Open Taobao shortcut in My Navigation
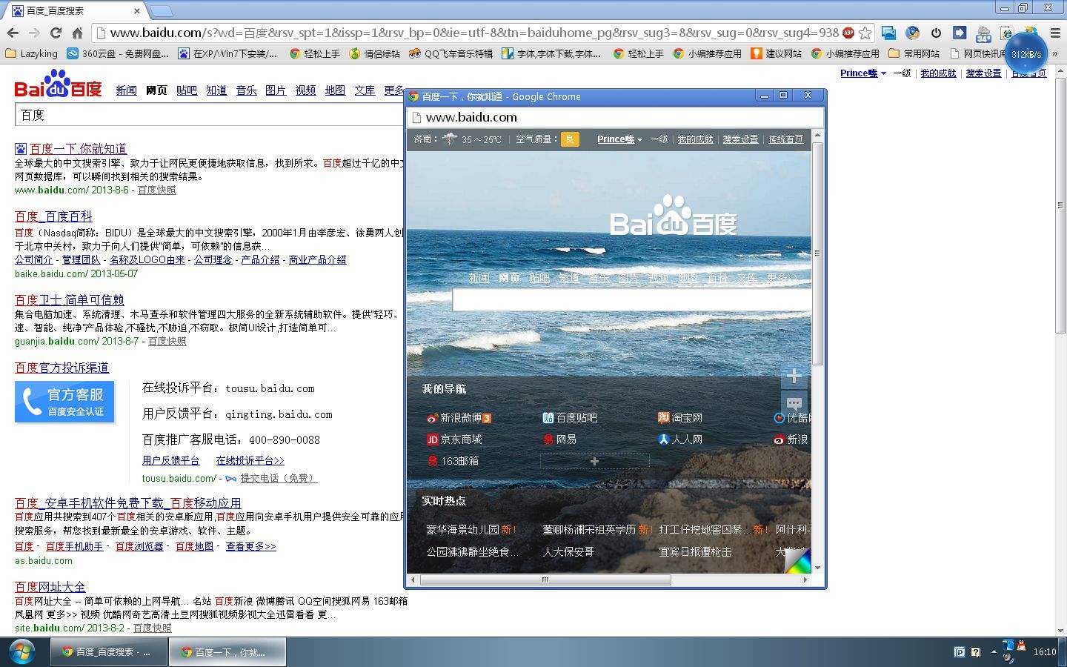The width and height of the screenshot is (1067, 667). tap(680, 418)
